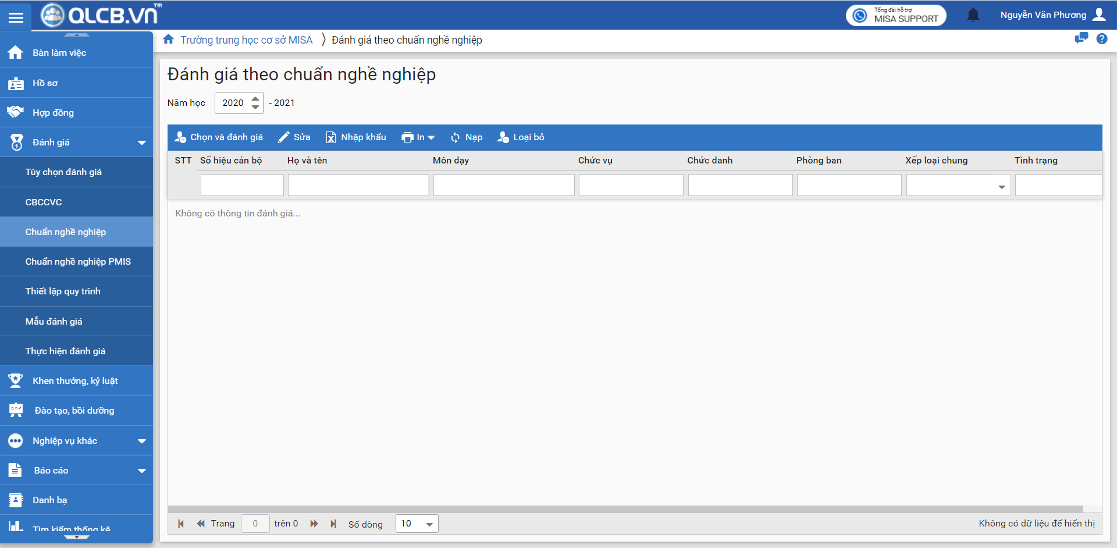The image size is (1117, 548).
Task: Click the home icon in breadcrumb
Action: tap(169, 40)
